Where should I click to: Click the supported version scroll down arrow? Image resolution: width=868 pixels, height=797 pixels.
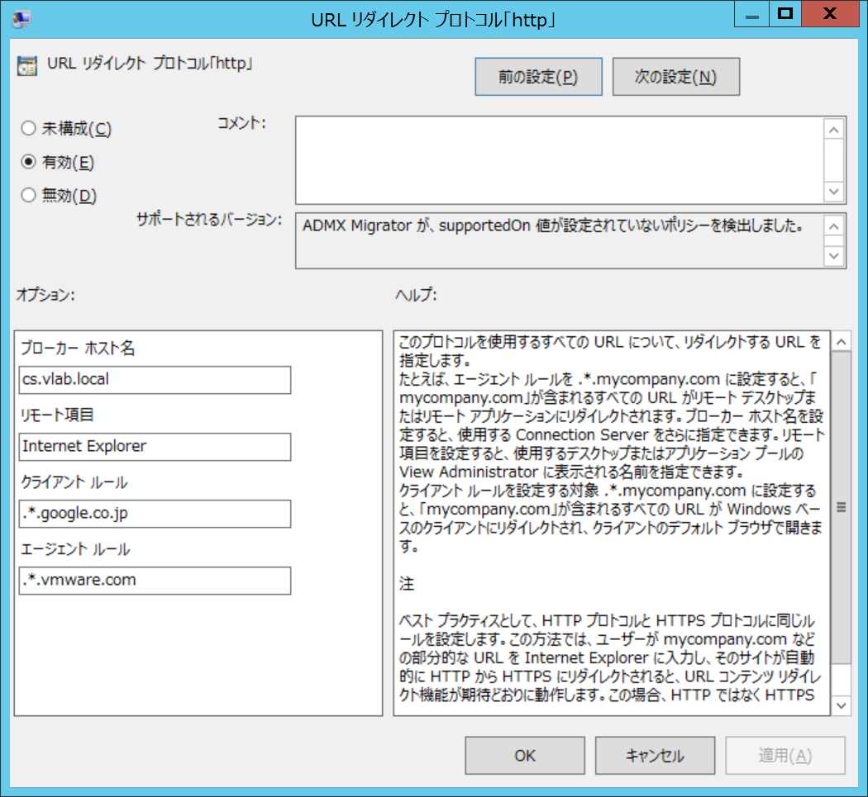834,256
